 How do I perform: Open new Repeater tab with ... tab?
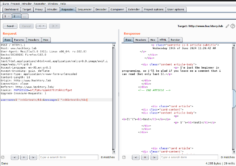25,16
